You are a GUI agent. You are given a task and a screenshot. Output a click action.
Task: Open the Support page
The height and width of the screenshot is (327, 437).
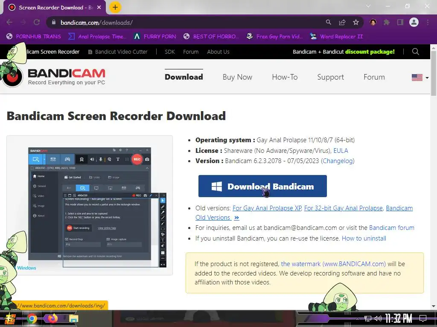(x=331, y=77)
